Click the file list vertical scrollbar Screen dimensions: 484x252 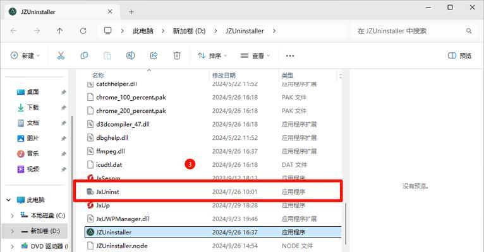coord(346,223)
